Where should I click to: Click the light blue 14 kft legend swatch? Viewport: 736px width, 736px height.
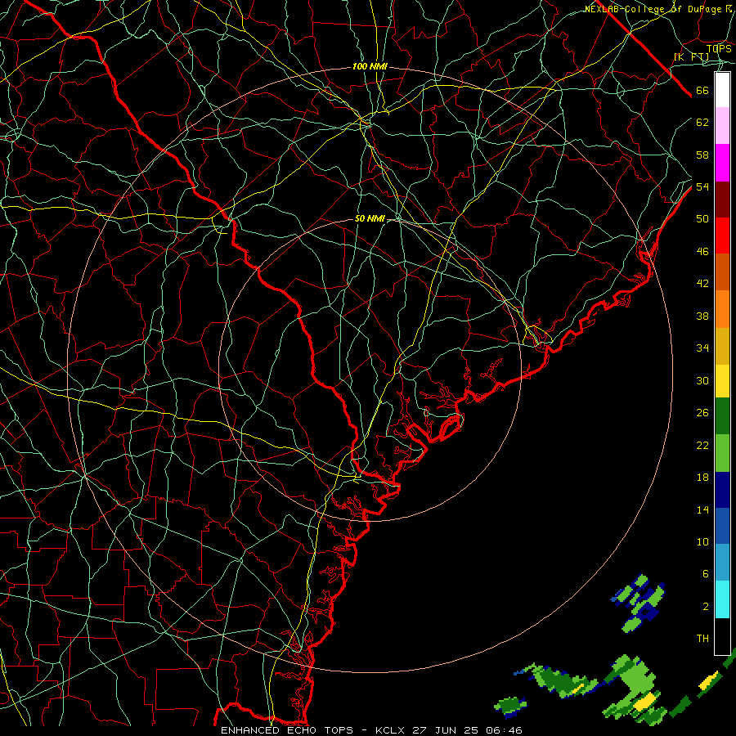pos(722,563)
